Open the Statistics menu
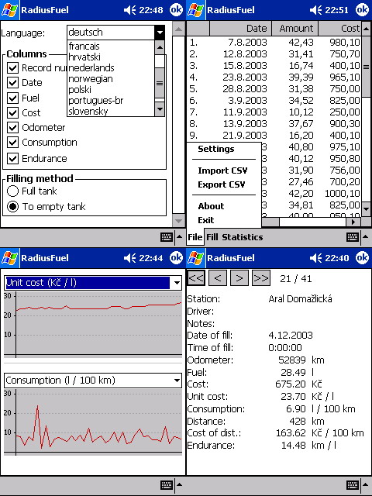Image resolution: width=372 pixels, height=496 pixels. [243, 237]
